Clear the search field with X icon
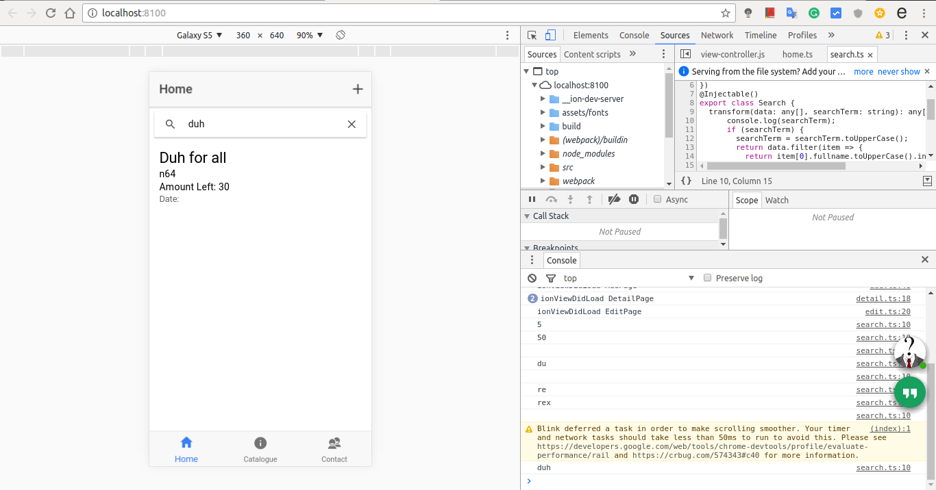The width and height of the screenshot is (936, 490). pos(352,124)
